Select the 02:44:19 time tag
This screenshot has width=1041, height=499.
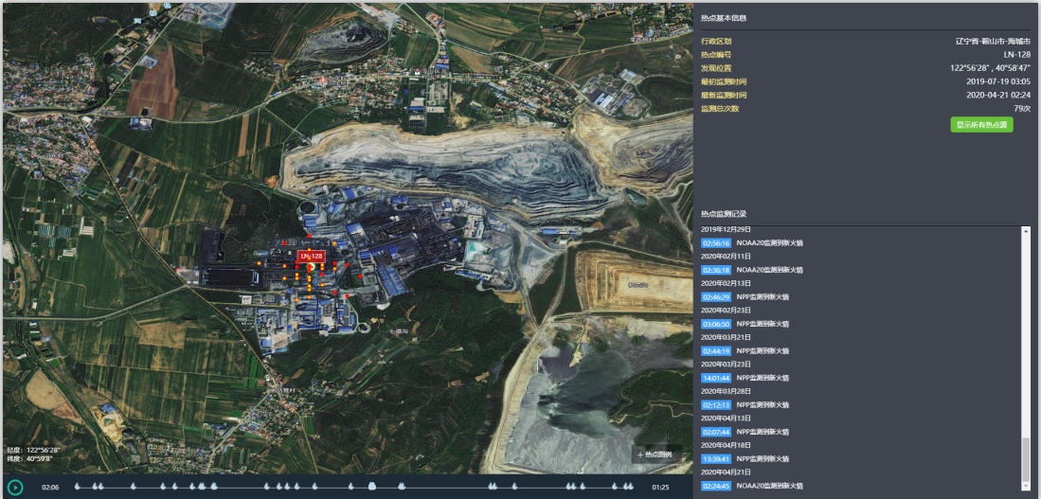click(x=715, y=350)
